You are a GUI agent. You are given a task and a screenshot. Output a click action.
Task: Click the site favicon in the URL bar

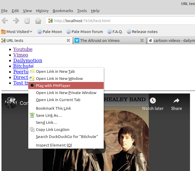50,21
